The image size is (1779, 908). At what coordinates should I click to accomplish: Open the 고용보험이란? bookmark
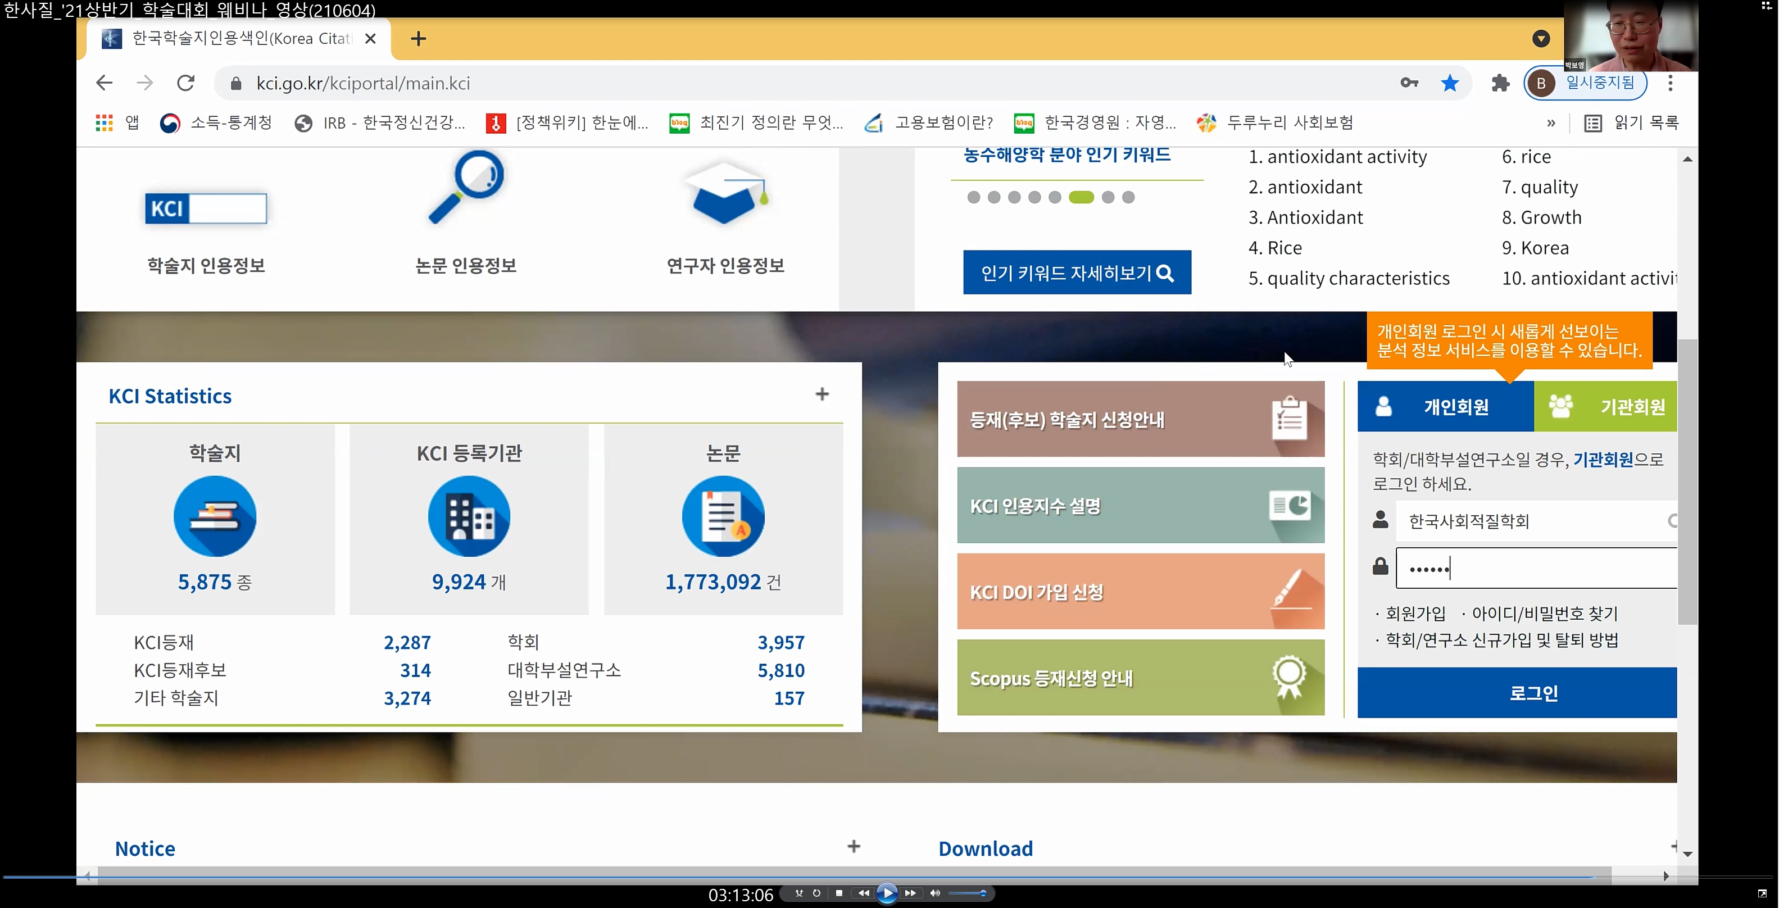coord(929,123)
